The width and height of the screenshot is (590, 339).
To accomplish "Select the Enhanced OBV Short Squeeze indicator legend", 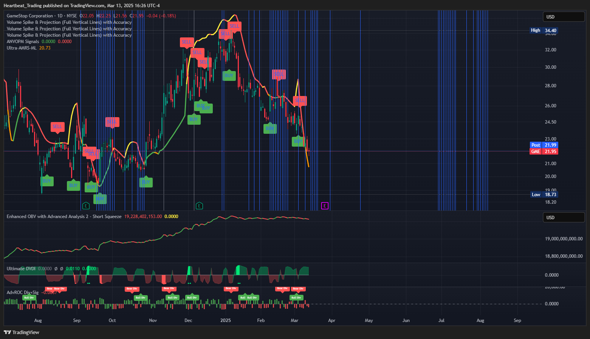I will [64, 217].
